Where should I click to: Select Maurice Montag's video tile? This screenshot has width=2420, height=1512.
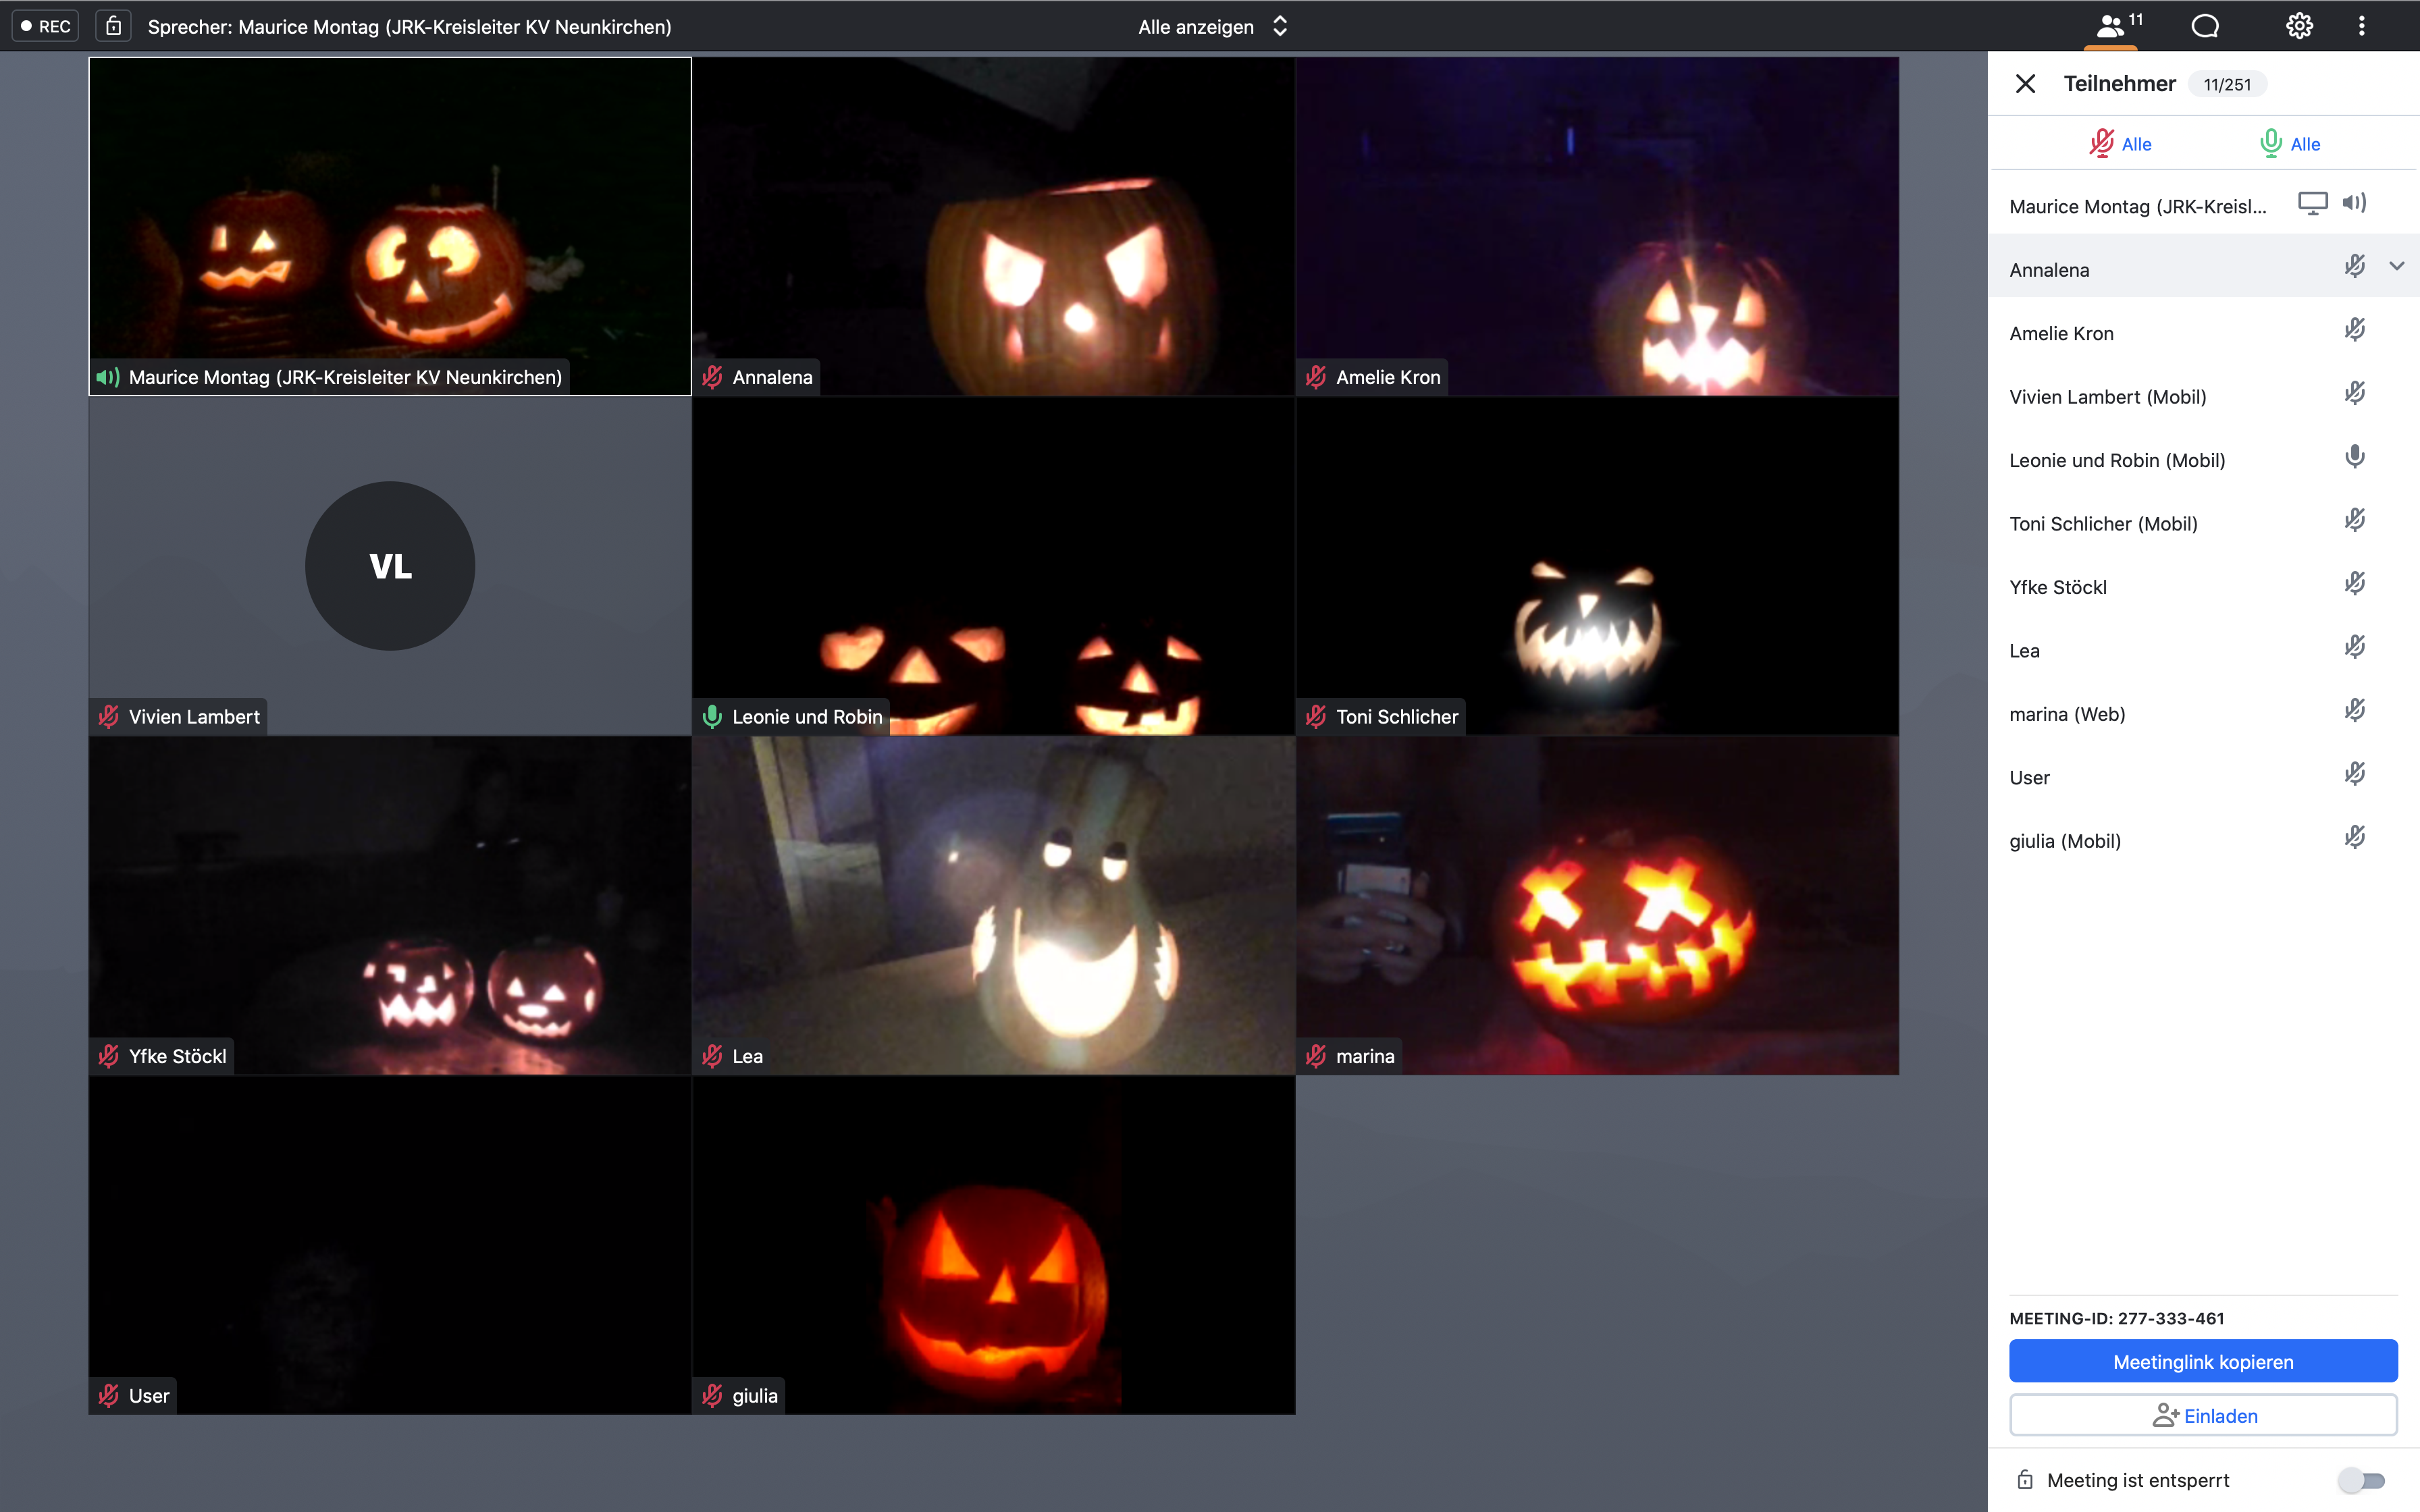click(390, 226)
